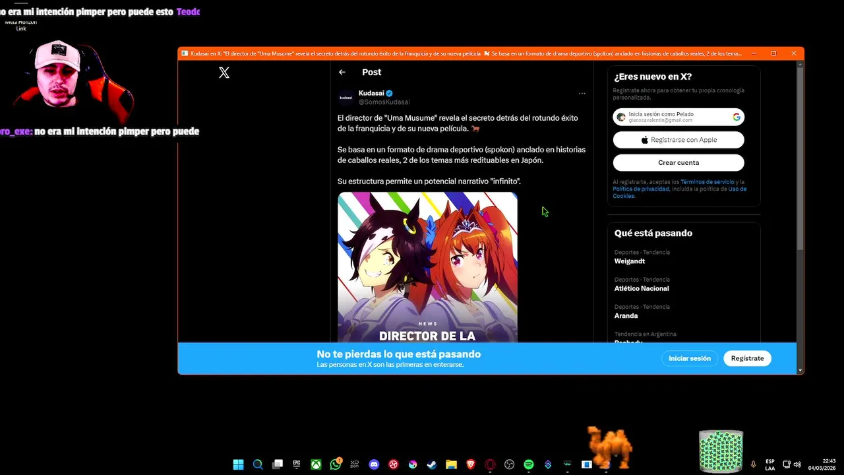This screenshot has width=844, height=475.
Task: Open OBS Studio from taskbar
Action: [x=509, y=464]
